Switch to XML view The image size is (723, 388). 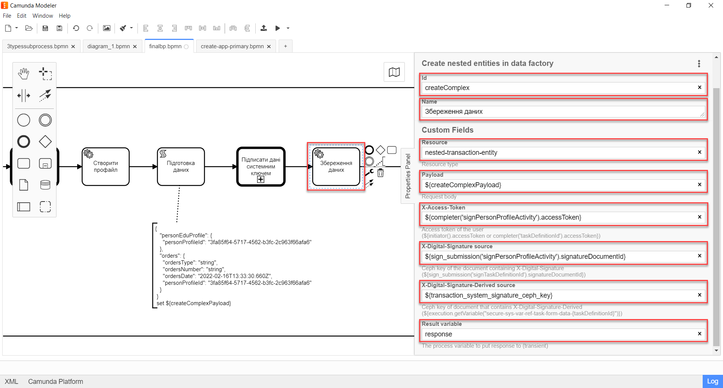pos(11,382)
